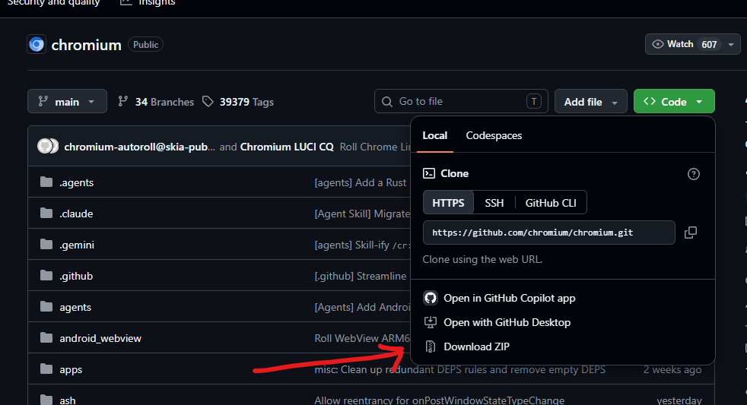Switch to the Local tab

coord(434,136)
